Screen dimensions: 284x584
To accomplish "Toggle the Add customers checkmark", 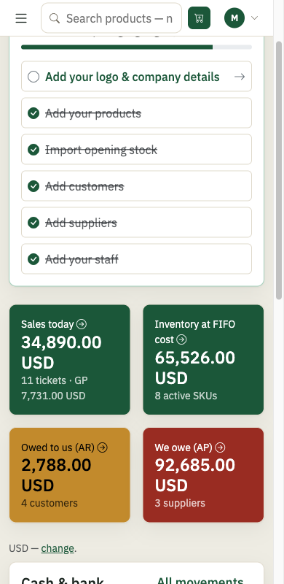I will pyautogui.click(x=33, y=186).
